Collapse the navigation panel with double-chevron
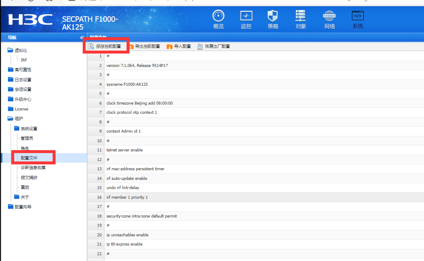Viewport: 424px width, 261px height. (x=82, y=37)
